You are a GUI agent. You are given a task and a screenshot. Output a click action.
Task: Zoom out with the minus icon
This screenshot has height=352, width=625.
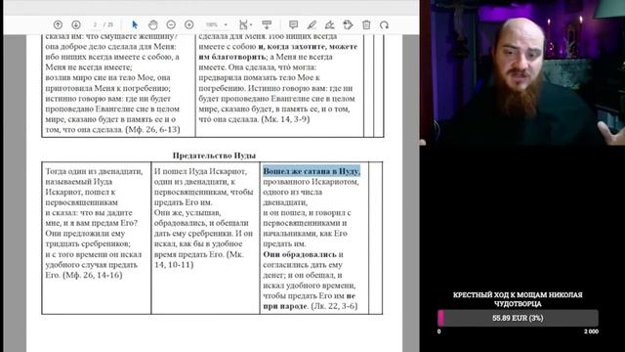point(171,24)
